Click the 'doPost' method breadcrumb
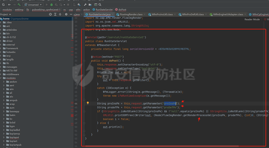The width and height of the screenshot is (269, 148). click(x=121, y=10)
